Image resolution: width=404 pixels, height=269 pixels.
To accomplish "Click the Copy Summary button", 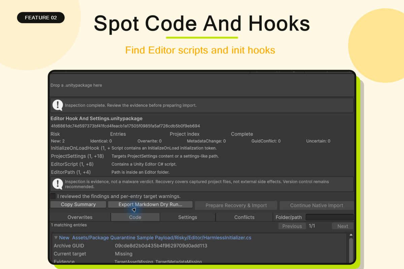I will pos(78,204).
